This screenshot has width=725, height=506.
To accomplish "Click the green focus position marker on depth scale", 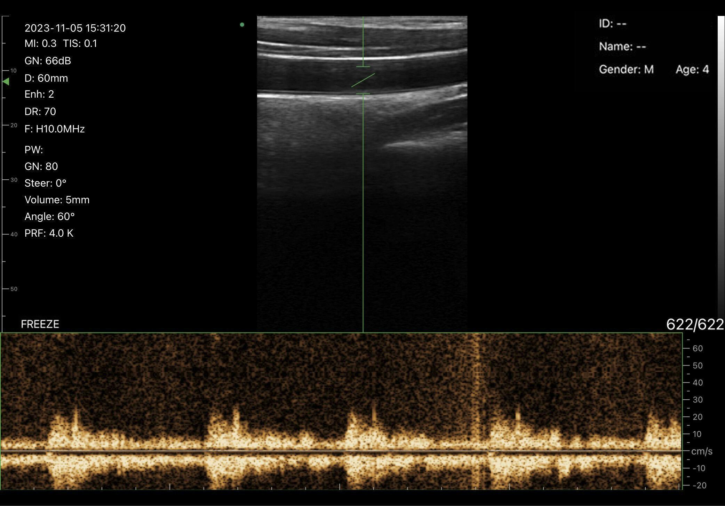I will [x=6, y=81].
